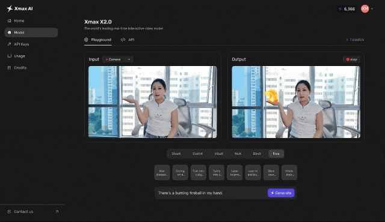Select the MoX mode tab
This screenshot has width=385, height=222.
tap(238, 154)
